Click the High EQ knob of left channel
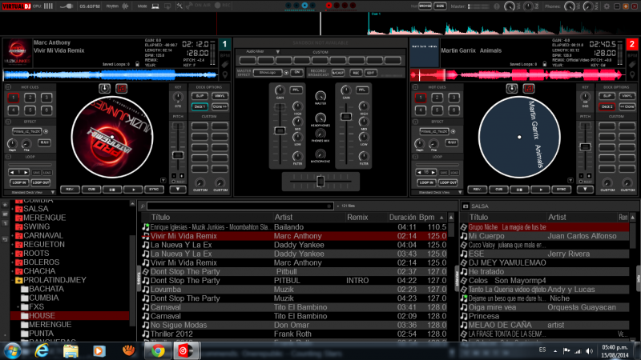 click(x=297, y=106)
